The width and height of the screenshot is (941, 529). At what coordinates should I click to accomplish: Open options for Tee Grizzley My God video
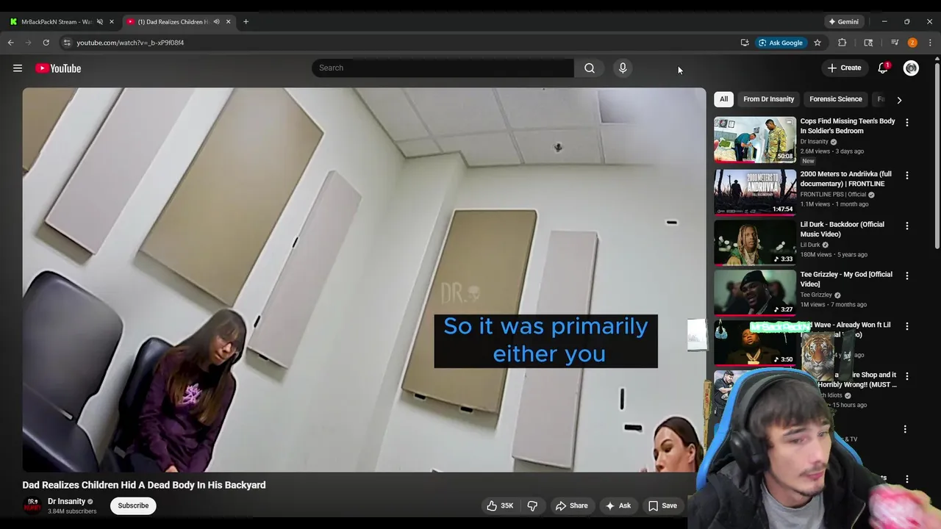pyautogui.click(x=906, y=276)
